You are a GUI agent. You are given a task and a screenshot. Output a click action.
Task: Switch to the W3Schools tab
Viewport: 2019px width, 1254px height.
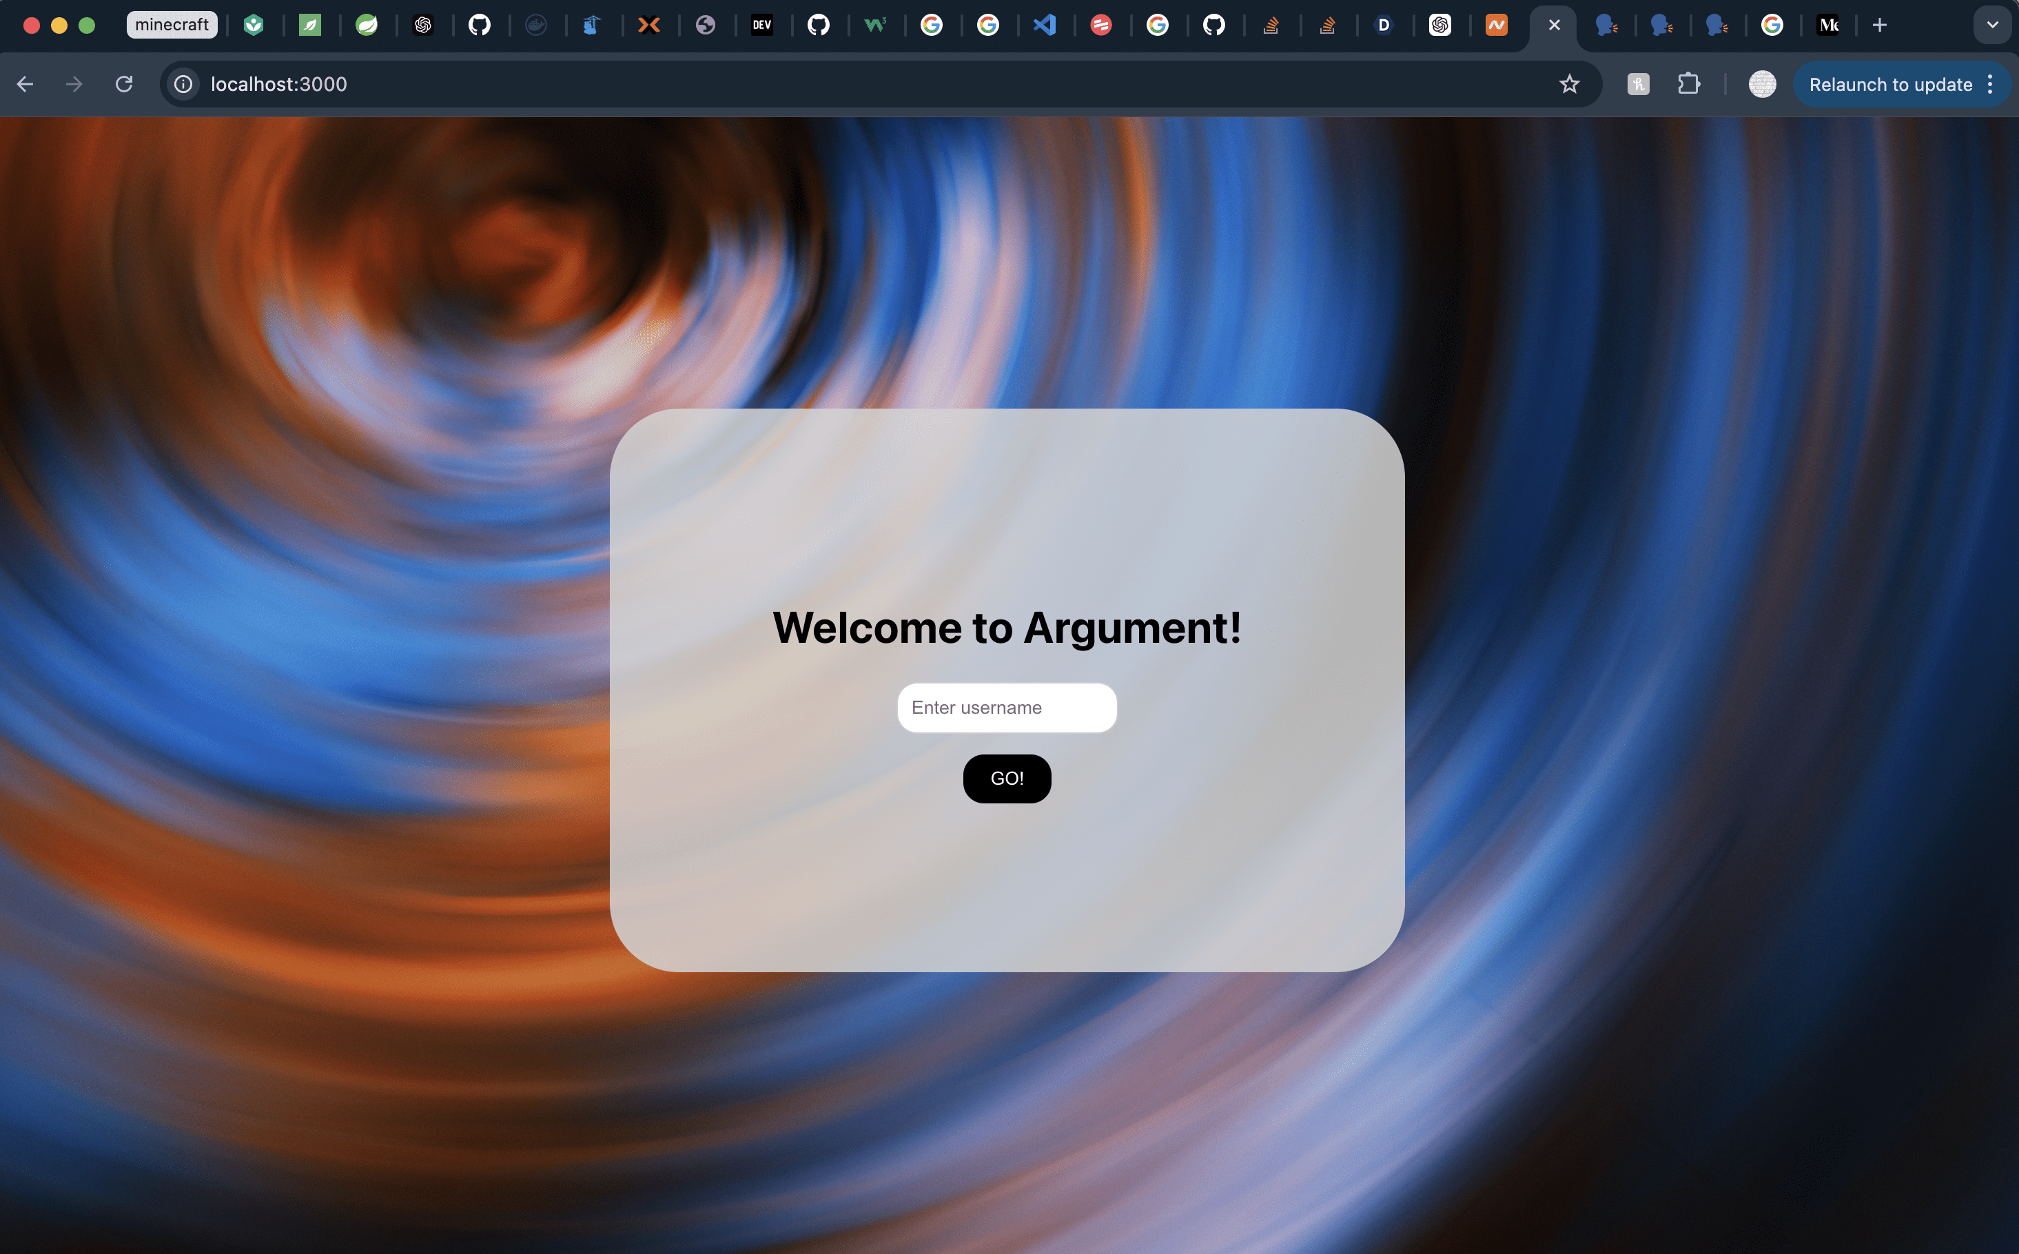(x=875, y=25)
